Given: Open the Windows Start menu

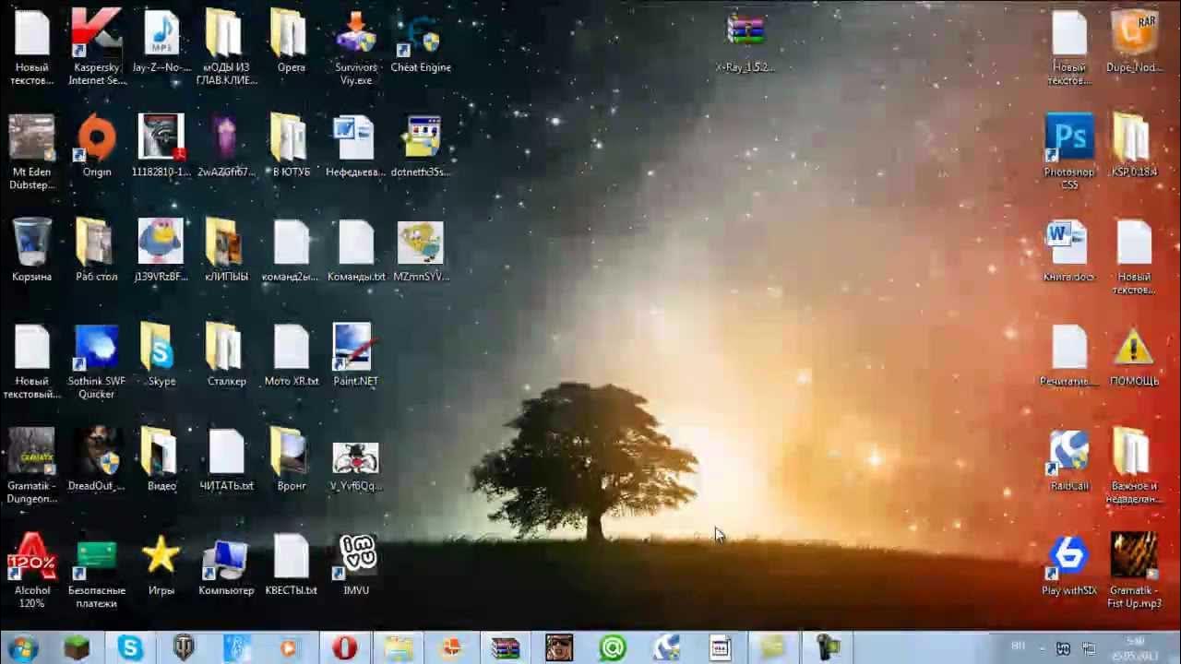Looking at the screenshot, I should pos(22,648).
